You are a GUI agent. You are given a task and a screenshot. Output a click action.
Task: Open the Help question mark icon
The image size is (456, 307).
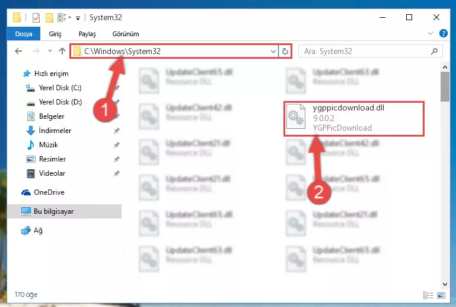pos(443,33)
